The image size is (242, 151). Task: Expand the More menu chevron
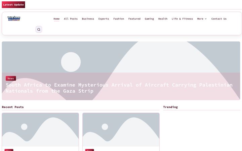[206, 19]
